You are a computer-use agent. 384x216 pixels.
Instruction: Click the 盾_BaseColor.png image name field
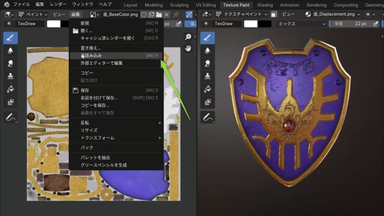coord(120,15)
